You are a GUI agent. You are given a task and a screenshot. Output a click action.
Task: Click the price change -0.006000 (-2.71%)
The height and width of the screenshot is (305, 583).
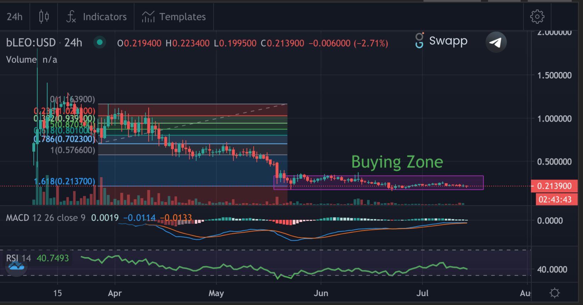click(348, 43)
